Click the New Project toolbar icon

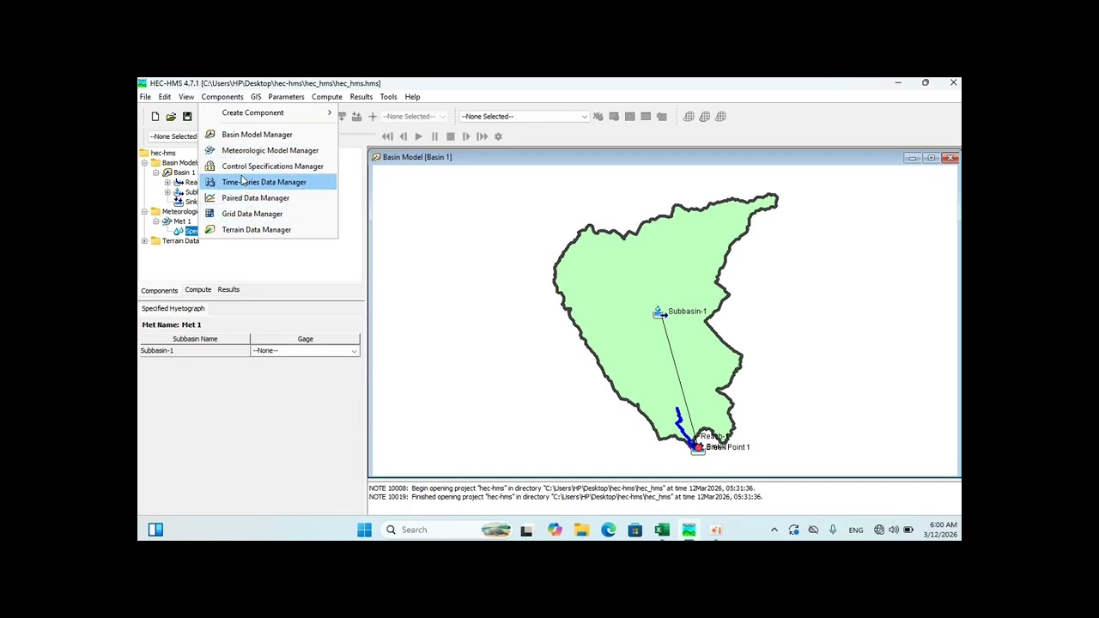coord(155,117)
